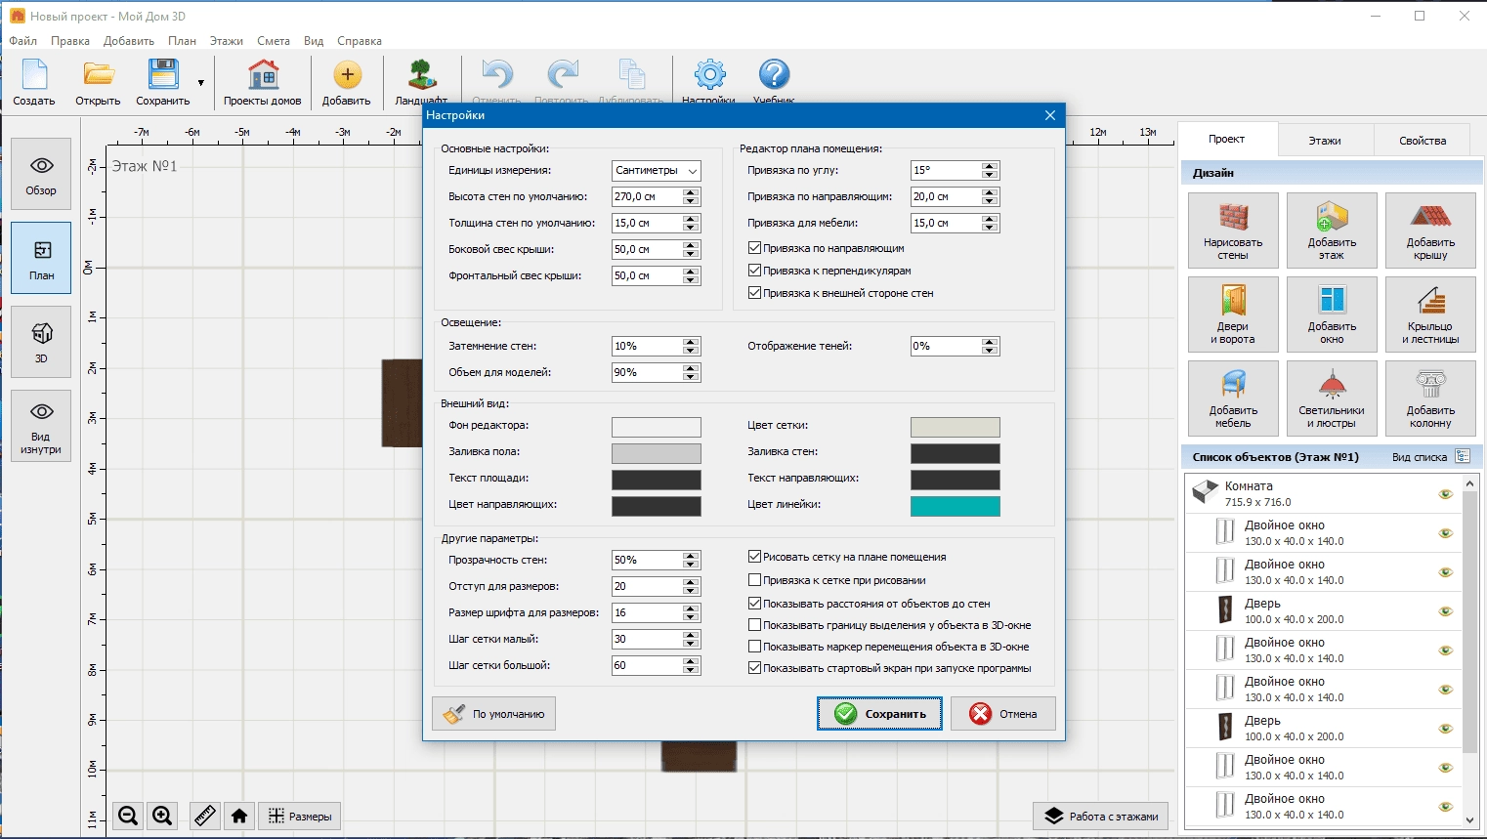Decrease Отображение теней percentage
The width and height of the screenshot is (1487, 839).
991,351
